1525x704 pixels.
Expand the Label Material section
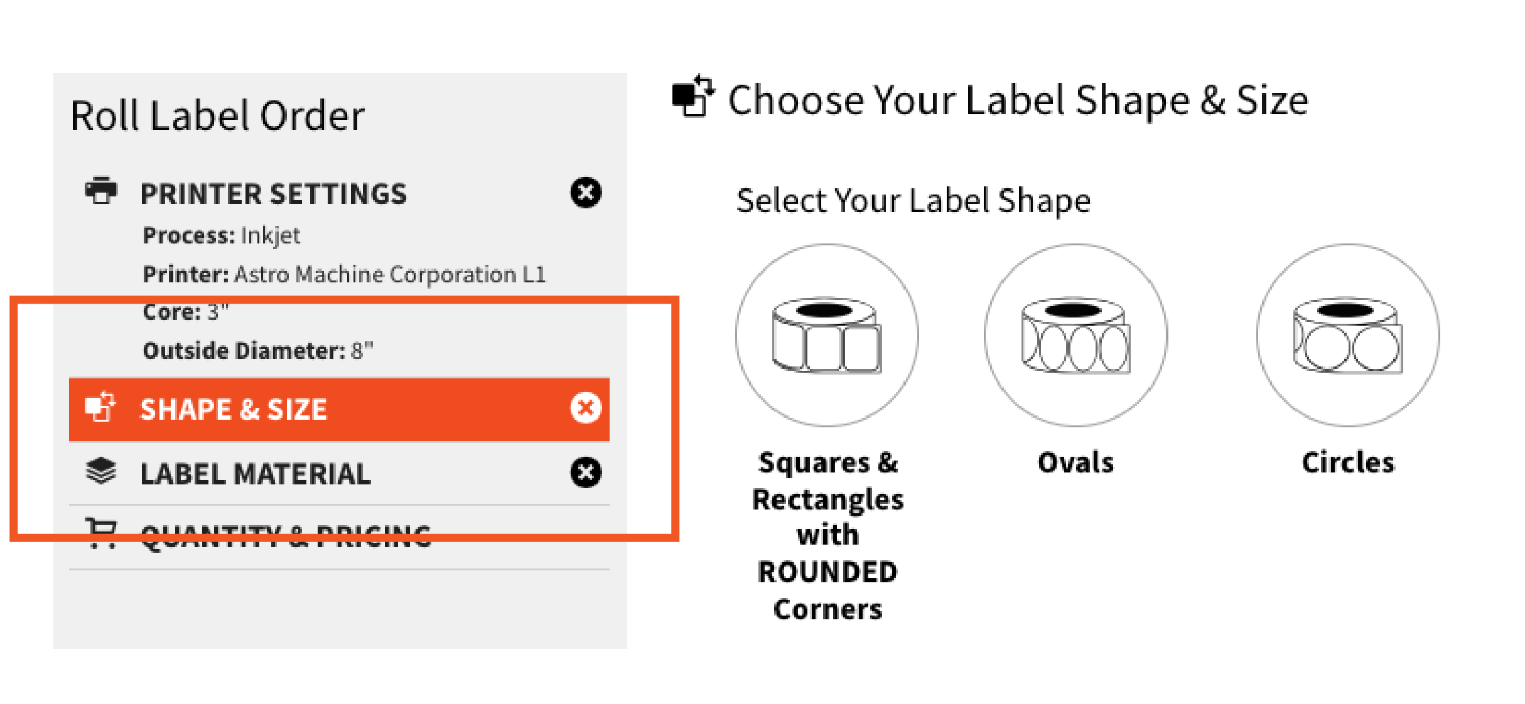pyautogui.click(x=255, y=472)
